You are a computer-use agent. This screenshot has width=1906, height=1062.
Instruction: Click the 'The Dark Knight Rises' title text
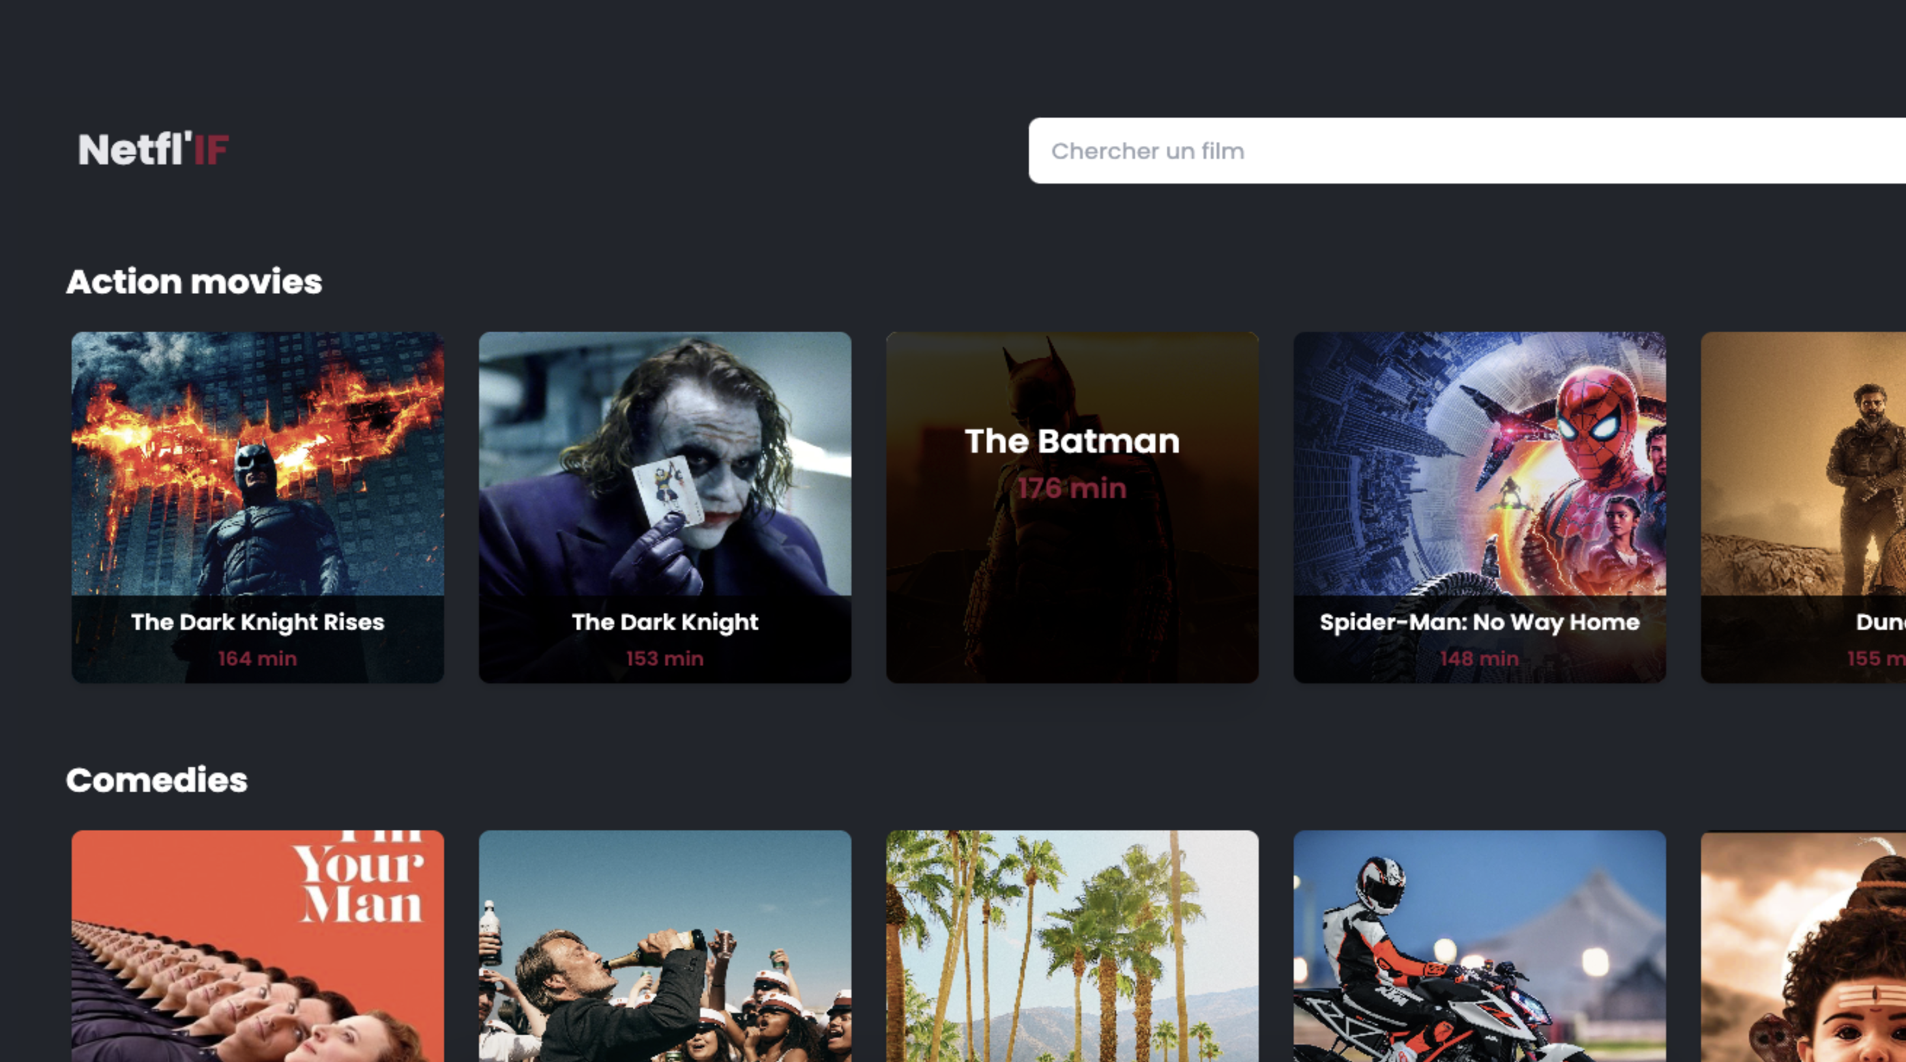pos(257,622)
